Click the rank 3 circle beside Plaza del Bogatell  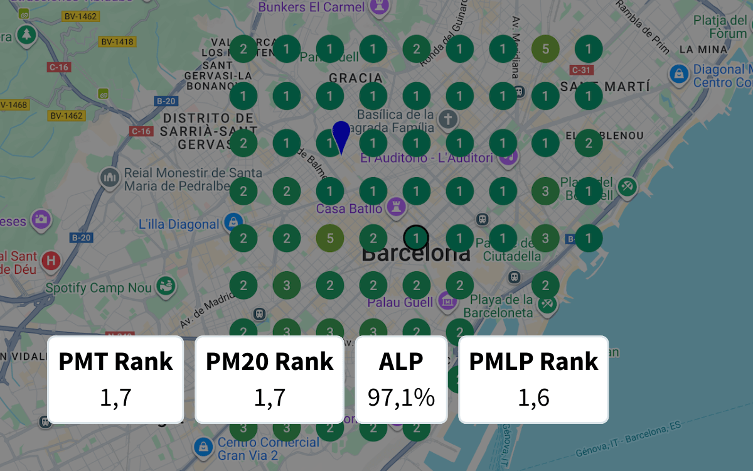click(545, 191)
